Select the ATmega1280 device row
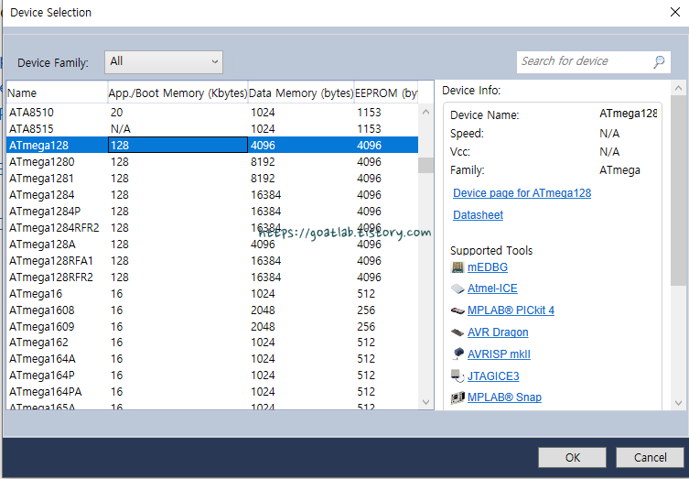The width and height of the screenshot is (689, 479). point(212,162)
